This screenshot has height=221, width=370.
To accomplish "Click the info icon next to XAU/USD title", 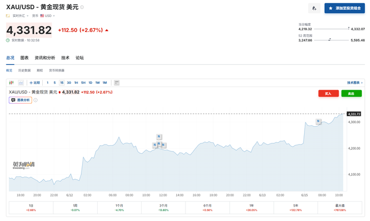I will coord(82,8).
